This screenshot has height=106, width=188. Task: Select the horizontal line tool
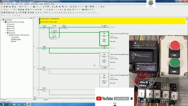click(x=45, y=9)
